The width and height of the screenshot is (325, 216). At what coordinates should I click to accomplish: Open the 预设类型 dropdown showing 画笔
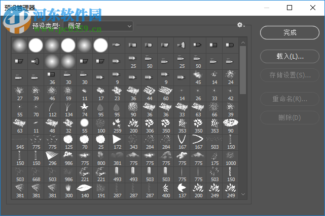point(100,25)
